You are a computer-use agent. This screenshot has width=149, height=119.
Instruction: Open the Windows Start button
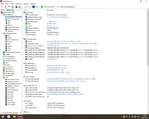[x=3, y=117]
